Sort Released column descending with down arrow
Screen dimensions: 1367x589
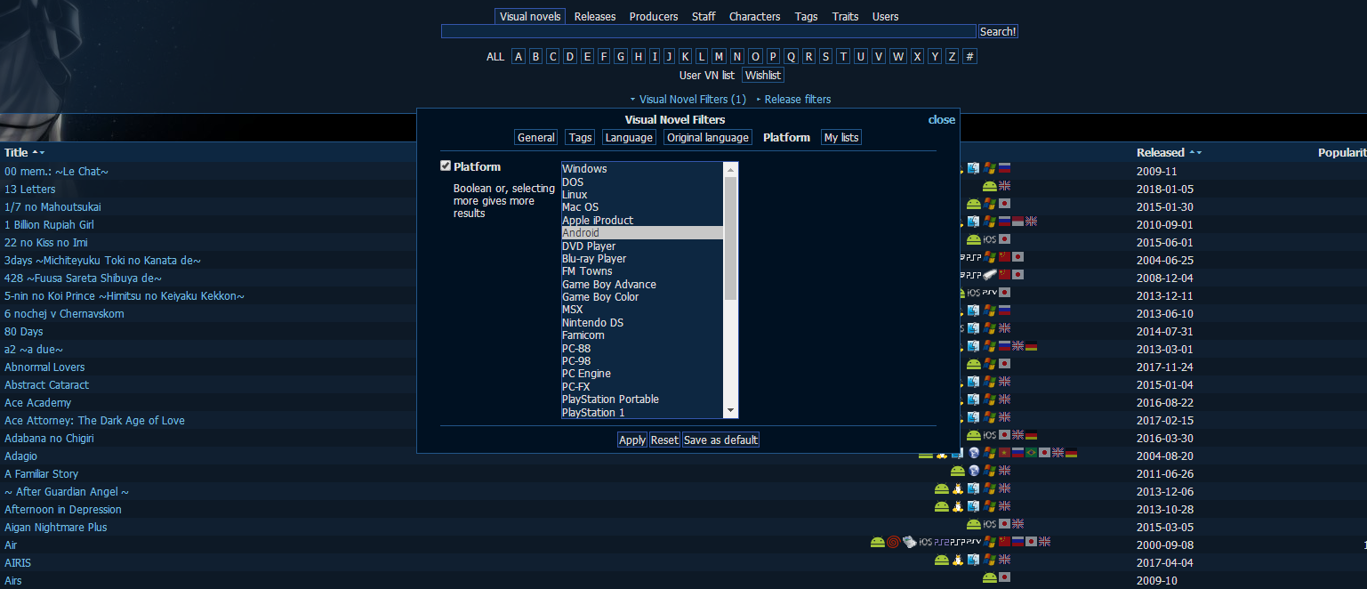(1199, 153)
